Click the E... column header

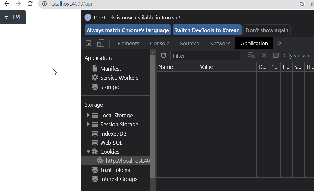(x=286, y=67)
